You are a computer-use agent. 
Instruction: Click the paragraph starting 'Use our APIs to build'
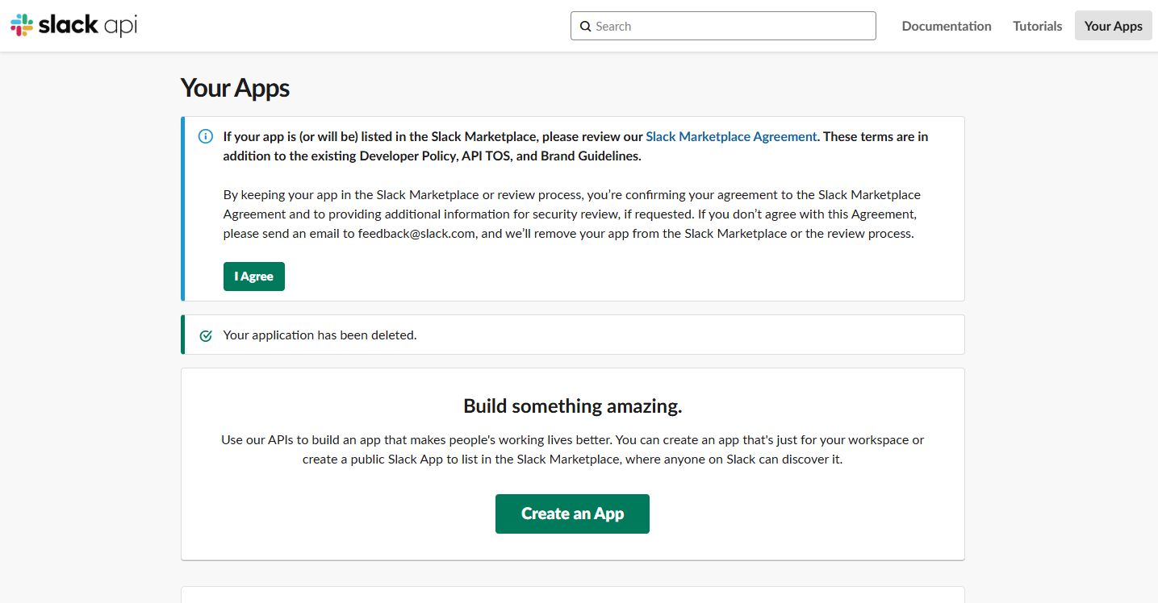pyautogui.click(x=573, y=450)
